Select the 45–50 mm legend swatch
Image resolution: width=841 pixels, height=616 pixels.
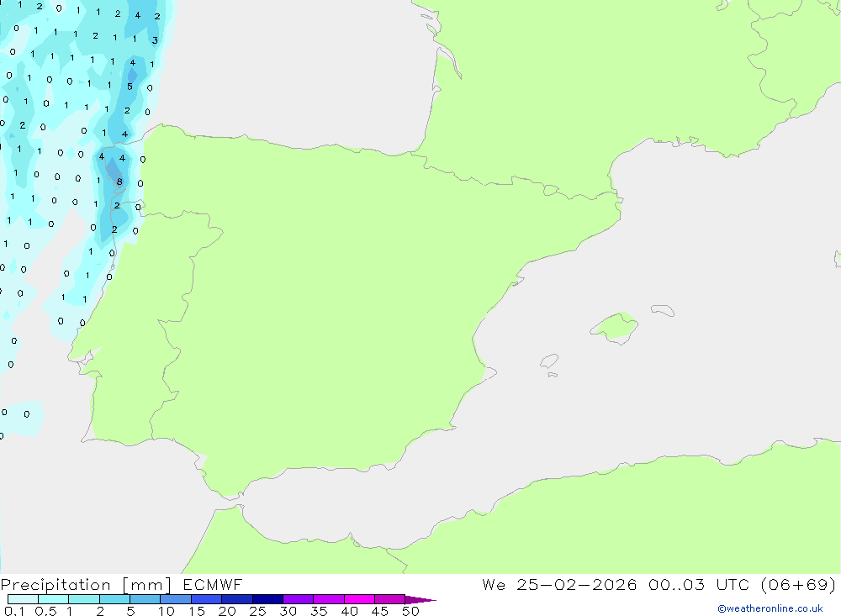tap(390, 599)
